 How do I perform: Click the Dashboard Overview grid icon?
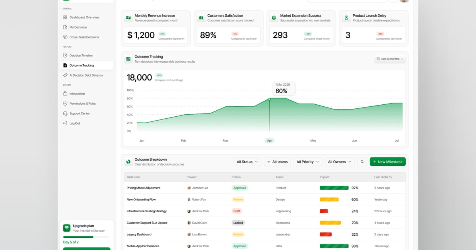65,17
